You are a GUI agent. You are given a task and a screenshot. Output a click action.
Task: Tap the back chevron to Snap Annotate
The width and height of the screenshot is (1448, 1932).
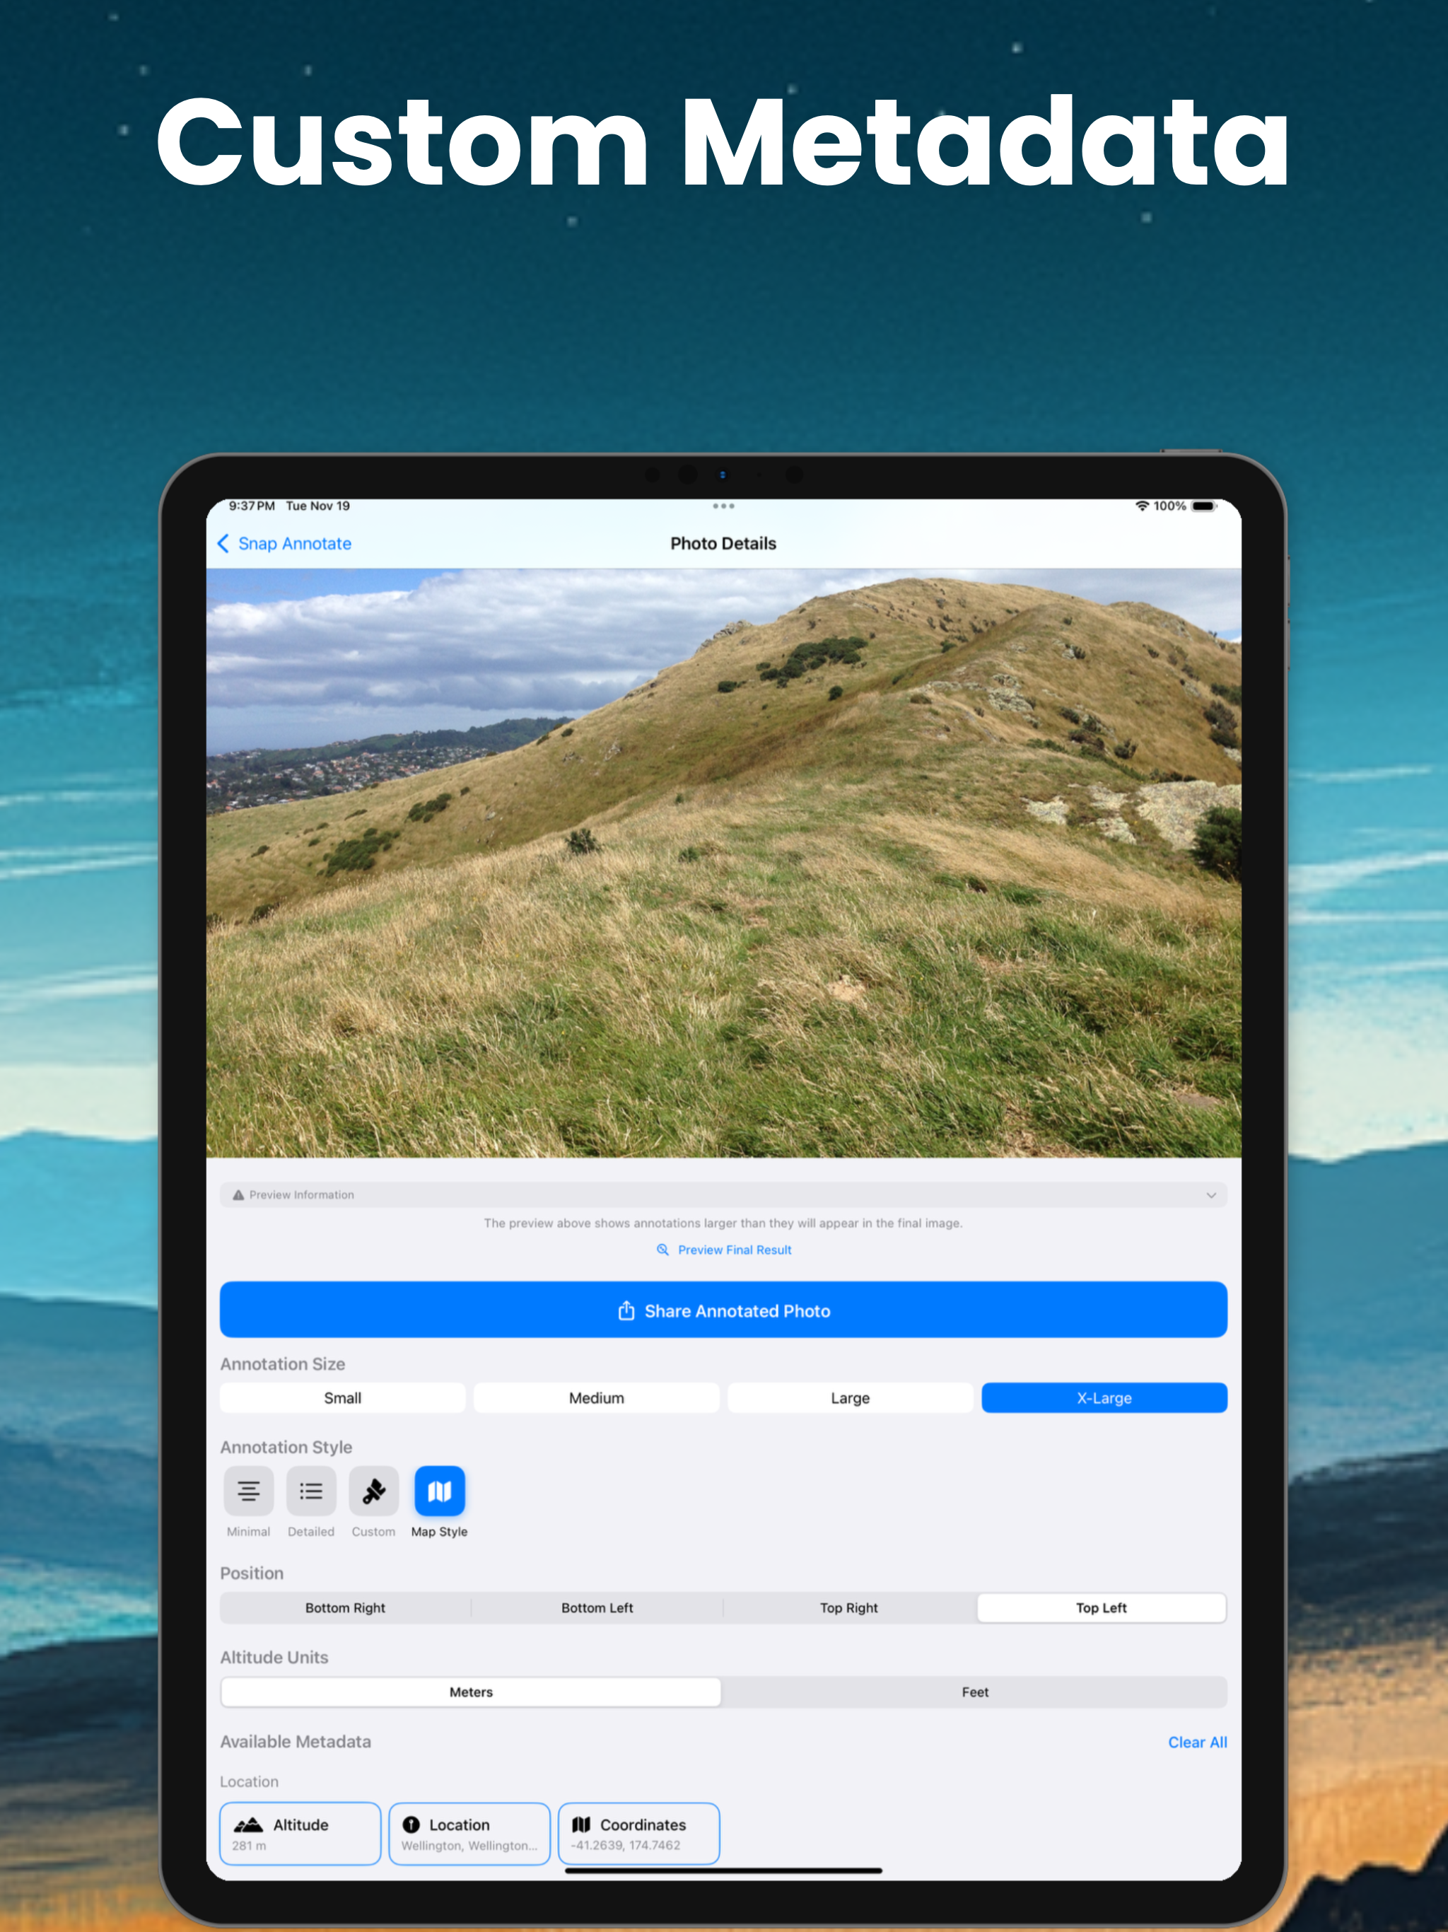224,543
